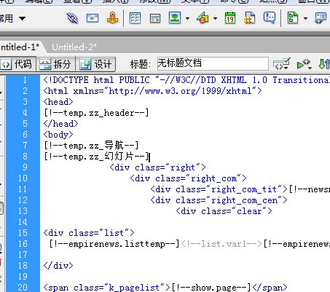
Task: Click the span class="k_pagelist" code line
Action: coord(165,288)
